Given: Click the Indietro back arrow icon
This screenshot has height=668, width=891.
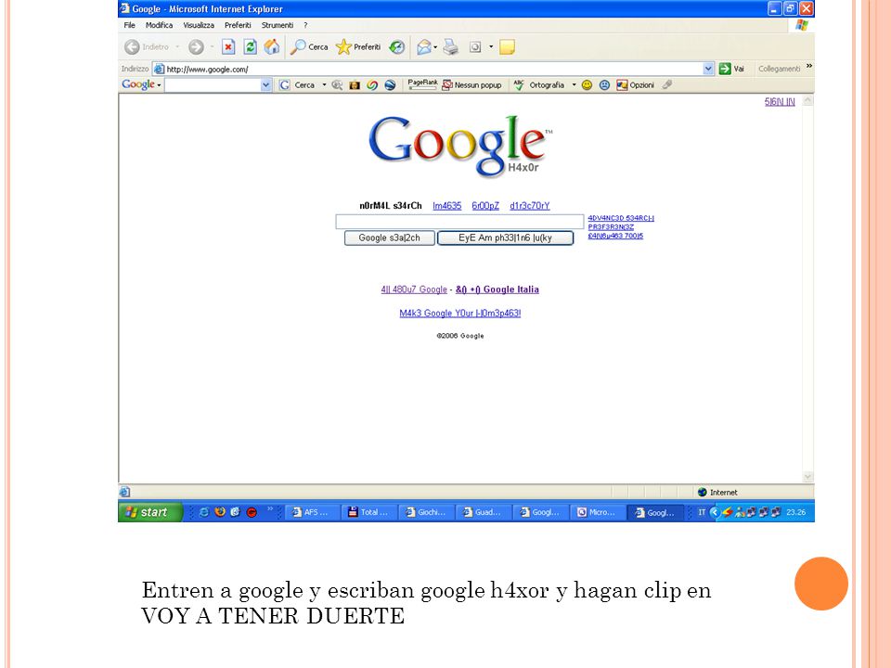Looking at the screenshot, I should pos(132,47).
